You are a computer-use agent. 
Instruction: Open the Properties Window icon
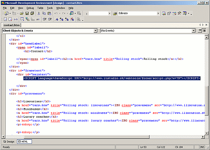tap(169, 13)
